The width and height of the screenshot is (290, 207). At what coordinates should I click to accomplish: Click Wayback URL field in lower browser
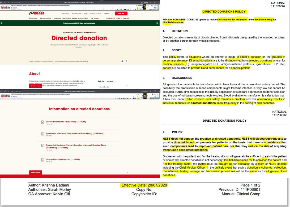74,94
